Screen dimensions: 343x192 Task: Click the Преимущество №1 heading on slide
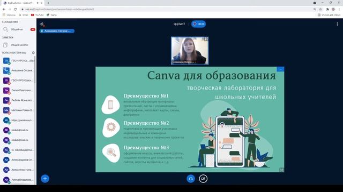click(x=146, y=96)
